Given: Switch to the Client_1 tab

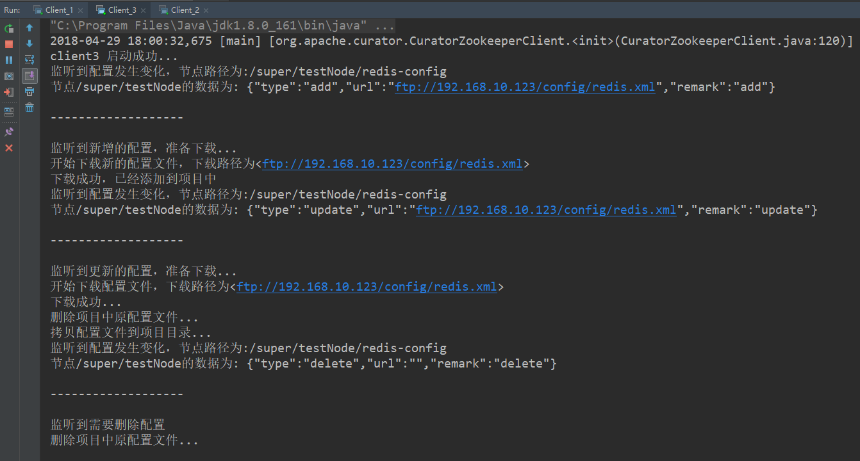Looking at the screenshot, I should click(x=59, y=10).
